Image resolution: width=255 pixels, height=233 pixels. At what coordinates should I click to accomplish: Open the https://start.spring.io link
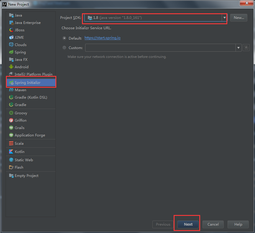[x=103, y=38]
